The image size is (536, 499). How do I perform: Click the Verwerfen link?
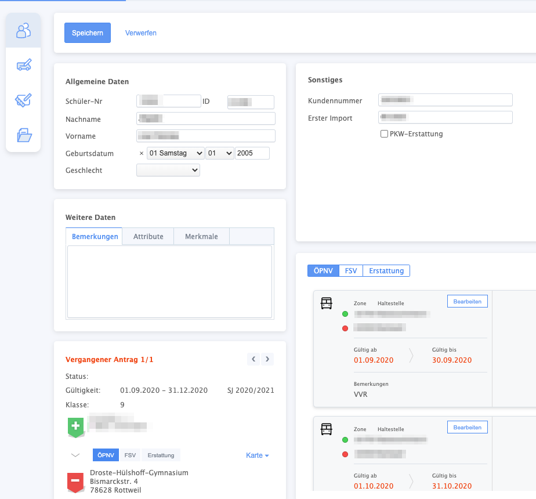coord(141,33)
